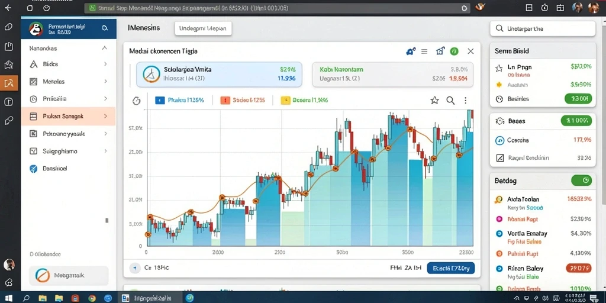The height and width of the screenshot is (303, 606).
Task: Expand the Blicks sidebar item
Action: [x=105, y=64]
